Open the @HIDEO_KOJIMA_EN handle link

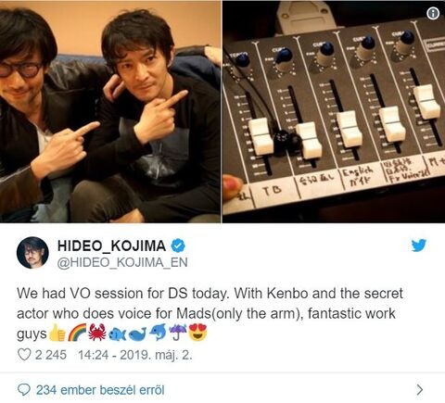tap(122, 262)
